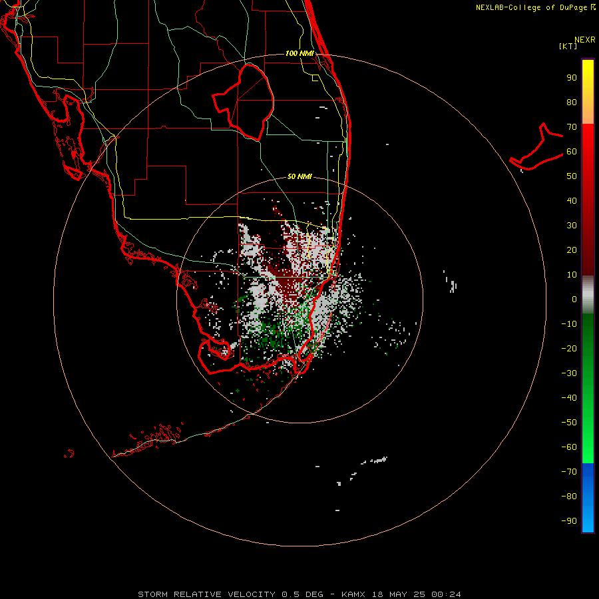
Task: Click the 100 NMI range ring label
Action: point(299,53)
